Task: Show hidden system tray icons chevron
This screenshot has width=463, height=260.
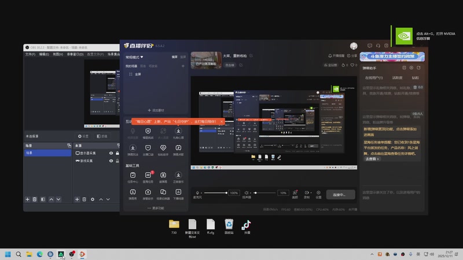Action: [372, 254]
